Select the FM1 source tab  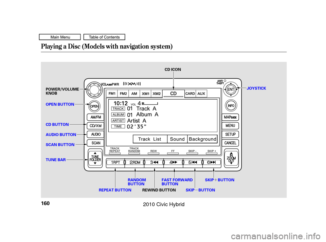112,94
